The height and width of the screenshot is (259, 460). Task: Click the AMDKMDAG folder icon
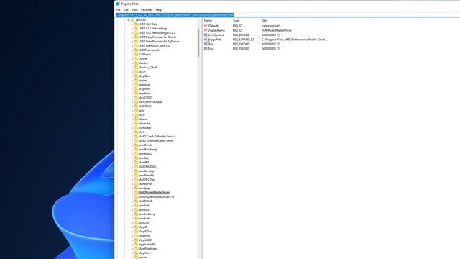[x=137, y=166]
